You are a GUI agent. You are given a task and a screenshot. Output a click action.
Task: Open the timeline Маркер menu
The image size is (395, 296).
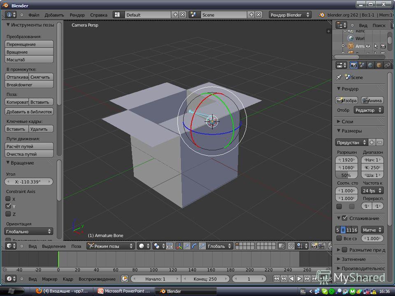click(50, 279)
